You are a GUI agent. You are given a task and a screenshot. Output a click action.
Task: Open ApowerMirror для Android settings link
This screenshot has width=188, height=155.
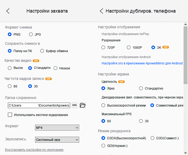click(x=142, y=63)
